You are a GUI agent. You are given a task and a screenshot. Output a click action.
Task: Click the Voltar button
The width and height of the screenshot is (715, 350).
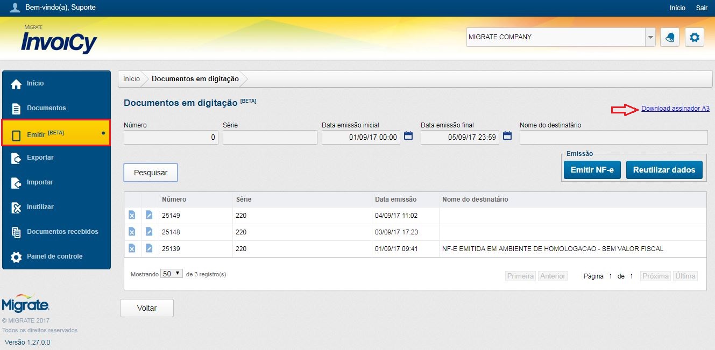pyautogui.click(x=146, y=308)
